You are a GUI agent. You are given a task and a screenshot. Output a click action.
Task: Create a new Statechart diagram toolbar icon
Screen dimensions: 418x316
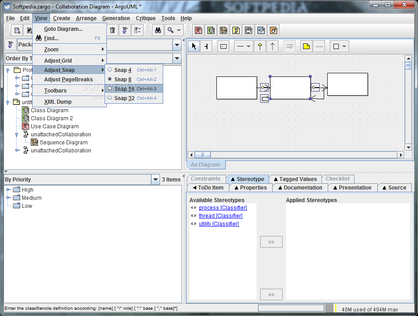tap(249, 30)
